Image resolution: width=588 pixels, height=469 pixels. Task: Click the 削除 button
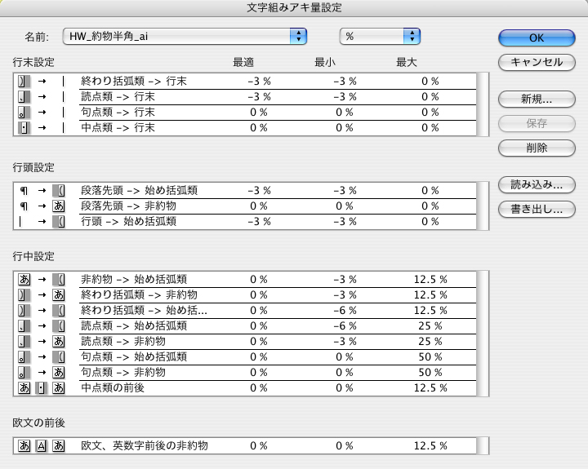click(536, 148)
